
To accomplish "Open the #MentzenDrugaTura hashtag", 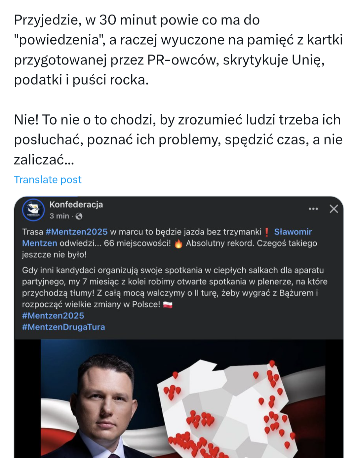I will (x=63, y=327).
